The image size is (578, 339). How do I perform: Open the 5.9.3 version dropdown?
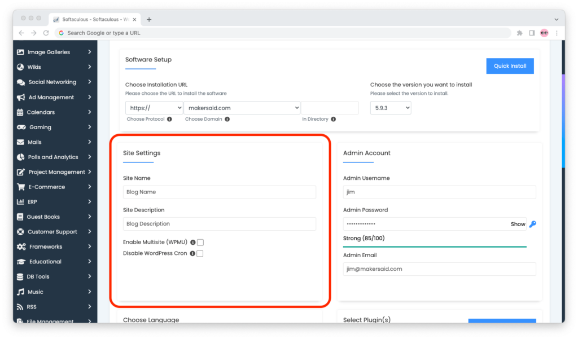pyautogui.click(x=391, y=108)
